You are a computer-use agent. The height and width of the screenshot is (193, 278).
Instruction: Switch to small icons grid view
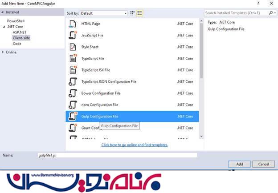tap(133, 13)
